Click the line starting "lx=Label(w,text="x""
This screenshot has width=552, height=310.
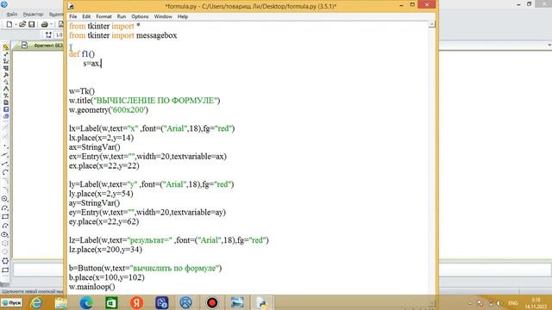[x=152, y=128]
